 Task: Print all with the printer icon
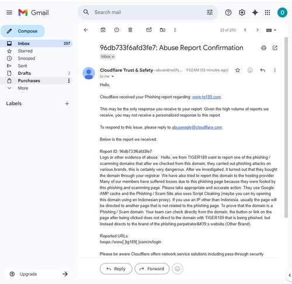263,48
